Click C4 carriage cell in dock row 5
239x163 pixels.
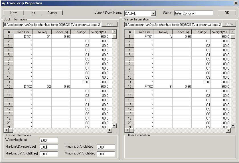[x=80, y=55]
